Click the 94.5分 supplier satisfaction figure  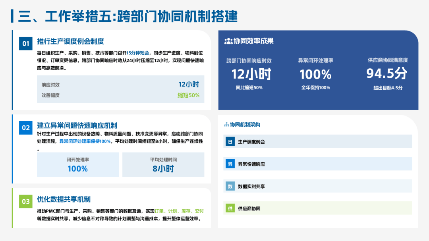coord(387,73)
